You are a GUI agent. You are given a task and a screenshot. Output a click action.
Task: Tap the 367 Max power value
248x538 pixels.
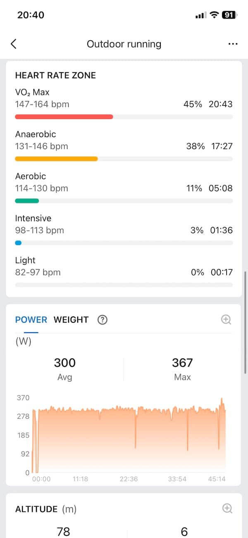[x=182, y=363]
